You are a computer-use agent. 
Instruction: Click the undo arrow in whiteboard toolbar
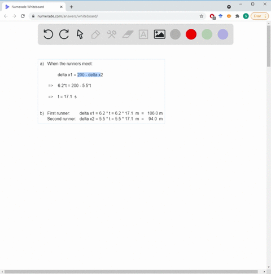[x=48, y=34]
